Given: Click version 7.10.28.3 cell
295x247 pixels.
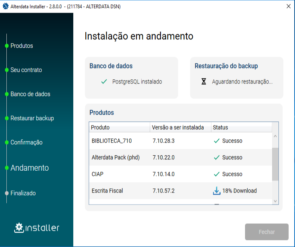Looking at the screenshot, I should 163,141.
